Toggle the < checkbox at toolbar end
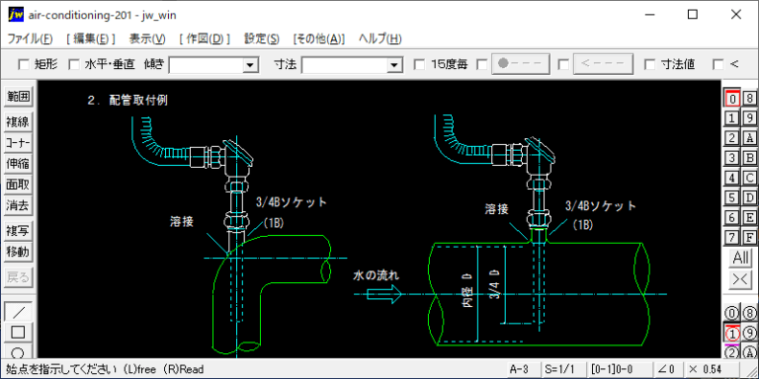The height and width of the screenshot is (379, 759). (718, 64)
